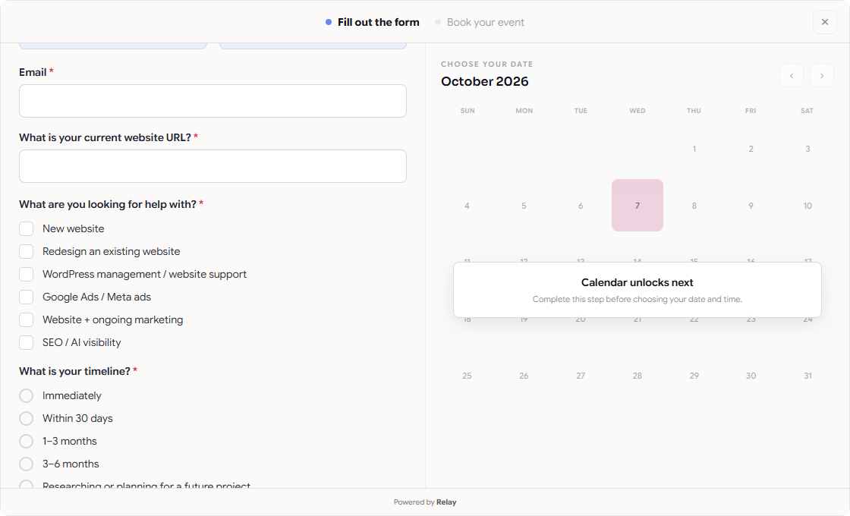Click the Calendar unlocks next notice

point(637,290)
